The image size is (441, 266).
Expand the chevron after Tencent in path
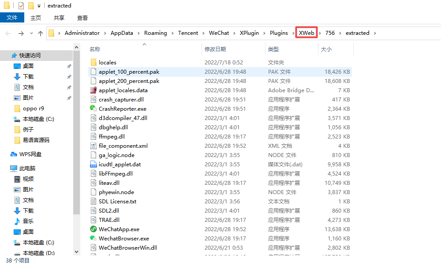[x=203, y=33]
